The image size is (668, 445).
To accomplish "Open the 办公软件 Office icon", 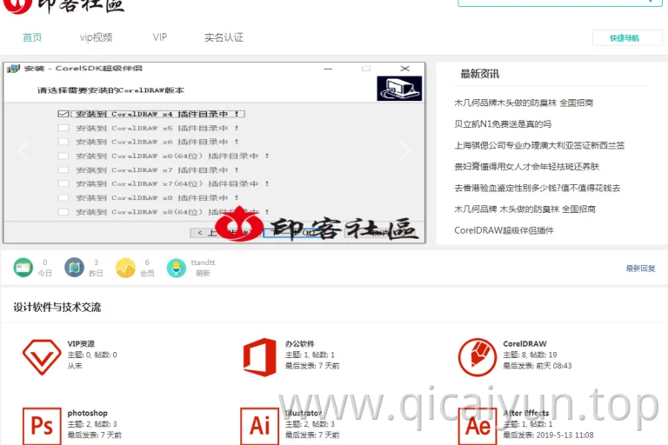I will 259,357.
